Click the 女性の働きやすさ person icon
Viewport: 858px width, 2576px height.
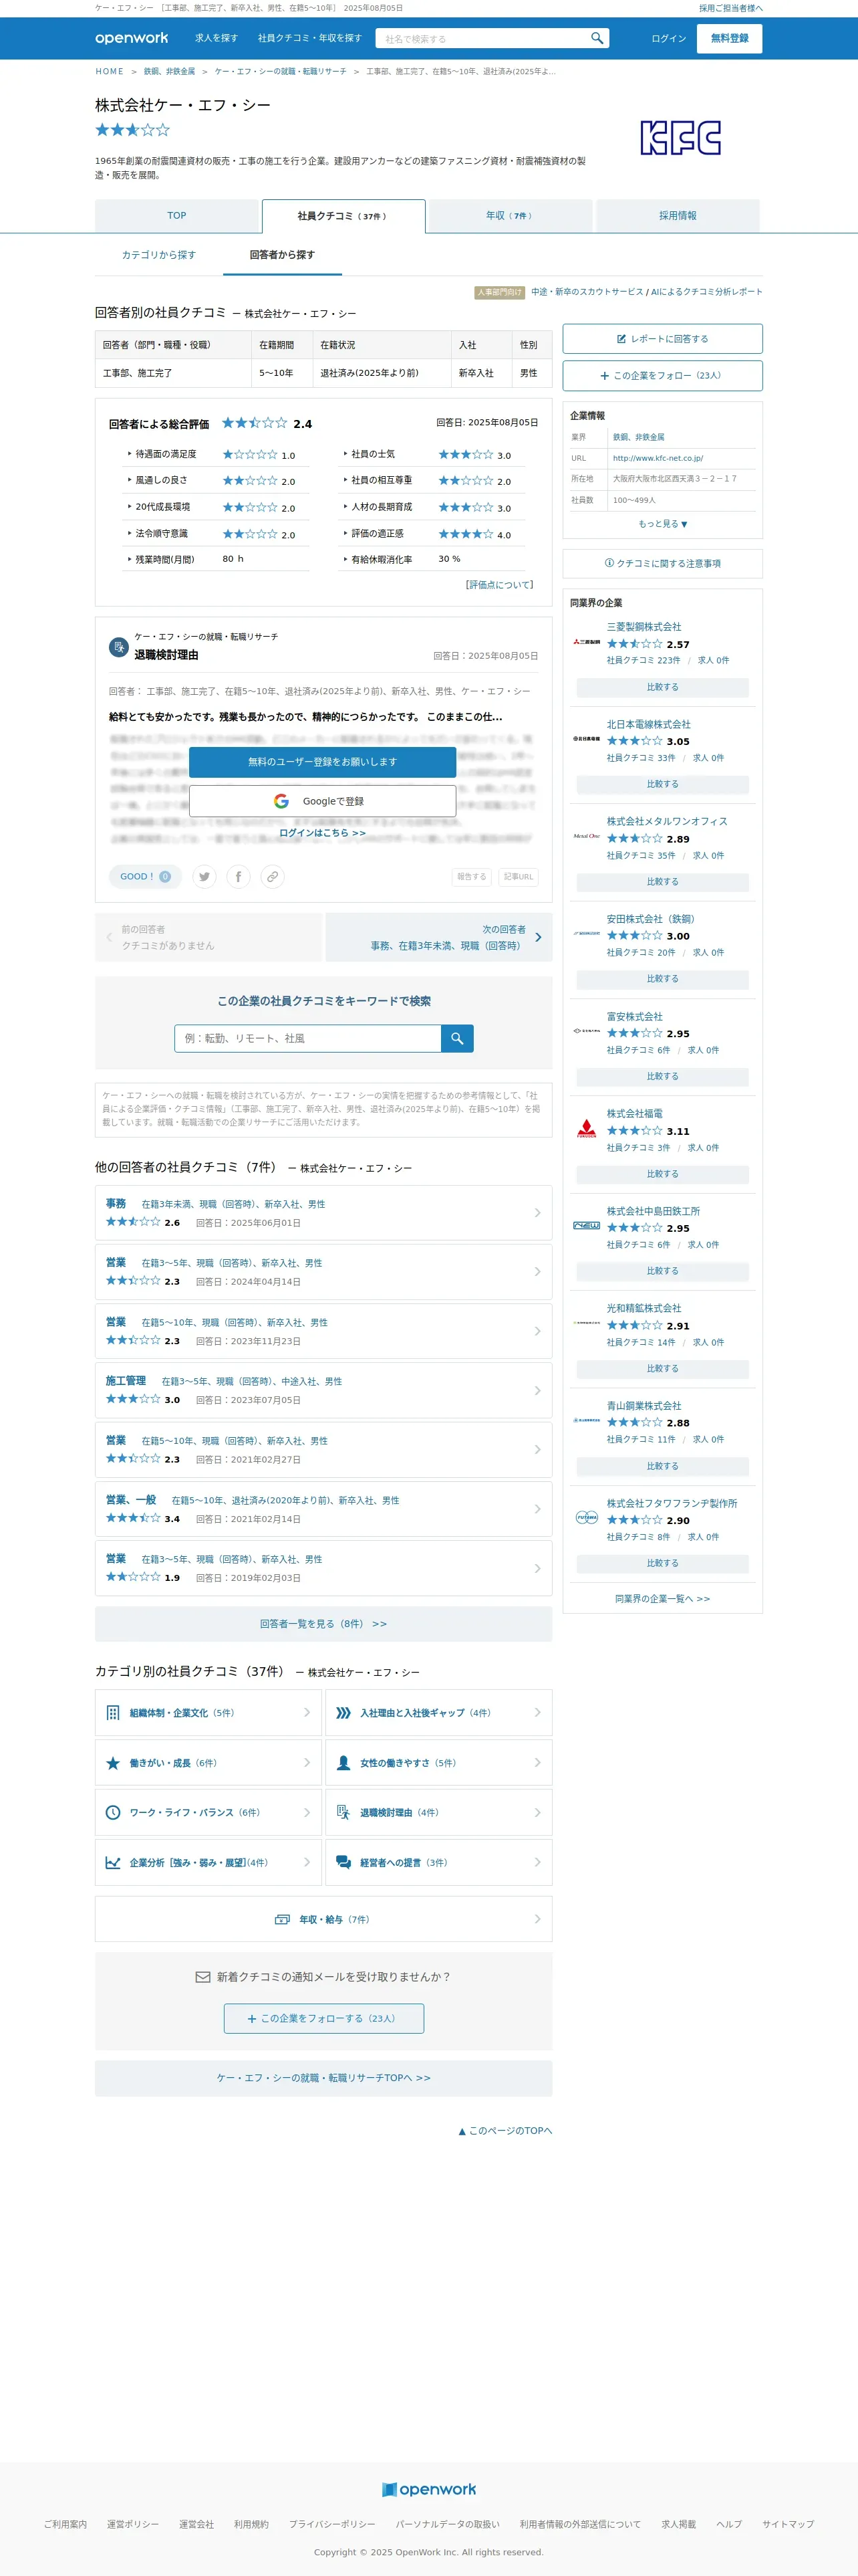click(x=343, y=1762)
